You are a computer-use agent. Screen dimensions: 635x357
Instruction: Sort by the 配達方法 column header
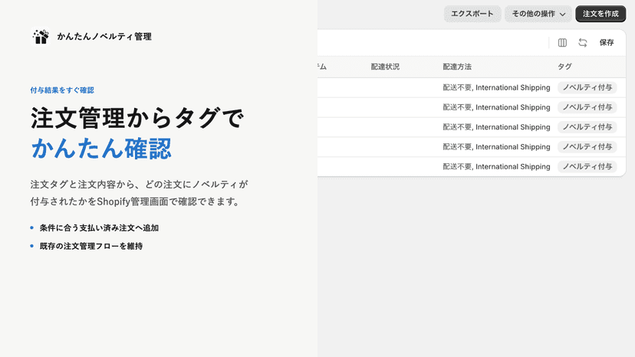coord(457,67)
